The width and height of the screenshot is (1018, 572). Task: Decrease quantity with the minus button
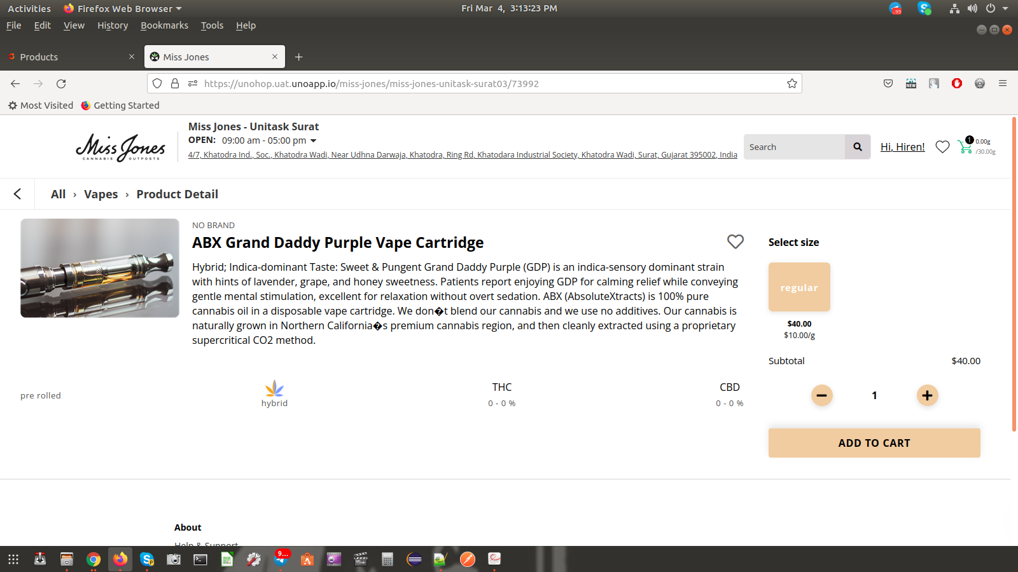pyautogui.click(x=821, y=395)
